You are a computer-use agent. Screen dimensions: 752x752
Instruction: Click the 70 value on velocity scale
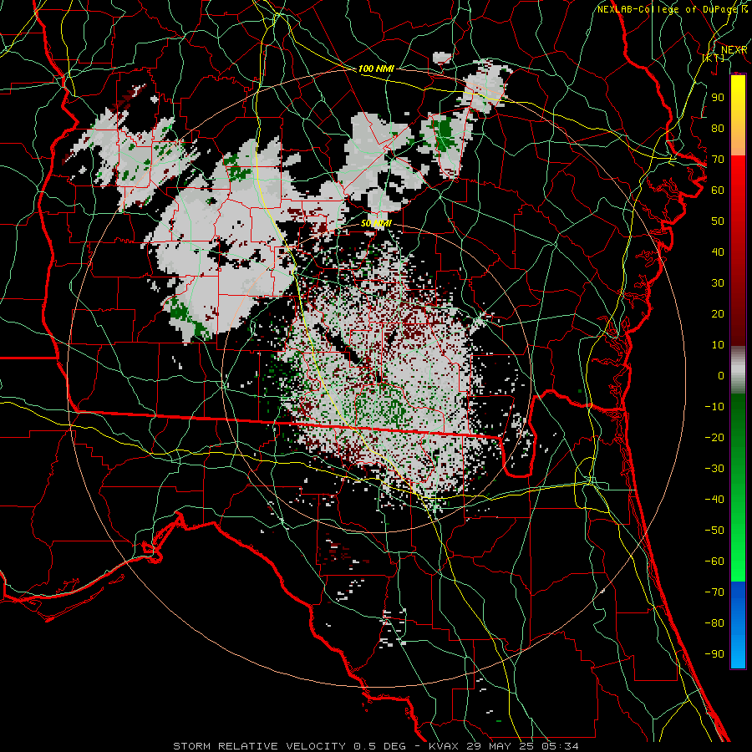pos(718,160)
